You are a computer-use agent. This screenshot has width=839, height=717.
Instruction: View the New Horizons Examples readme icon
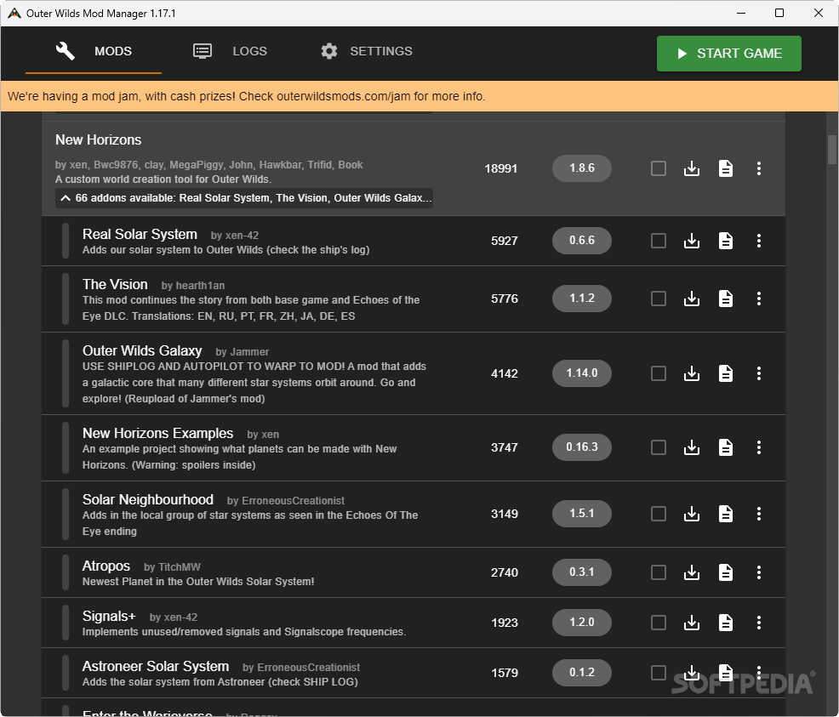tap(726, 447)
